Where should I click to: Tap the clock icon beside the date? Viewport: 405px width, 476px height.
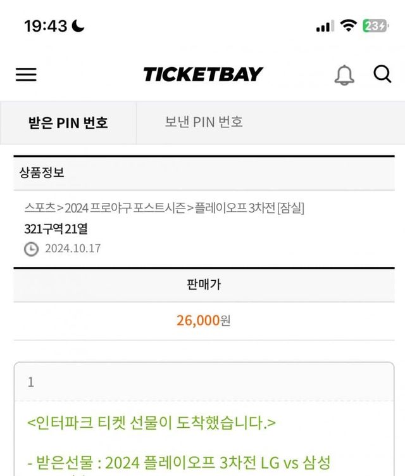click(x=31, y=249)
